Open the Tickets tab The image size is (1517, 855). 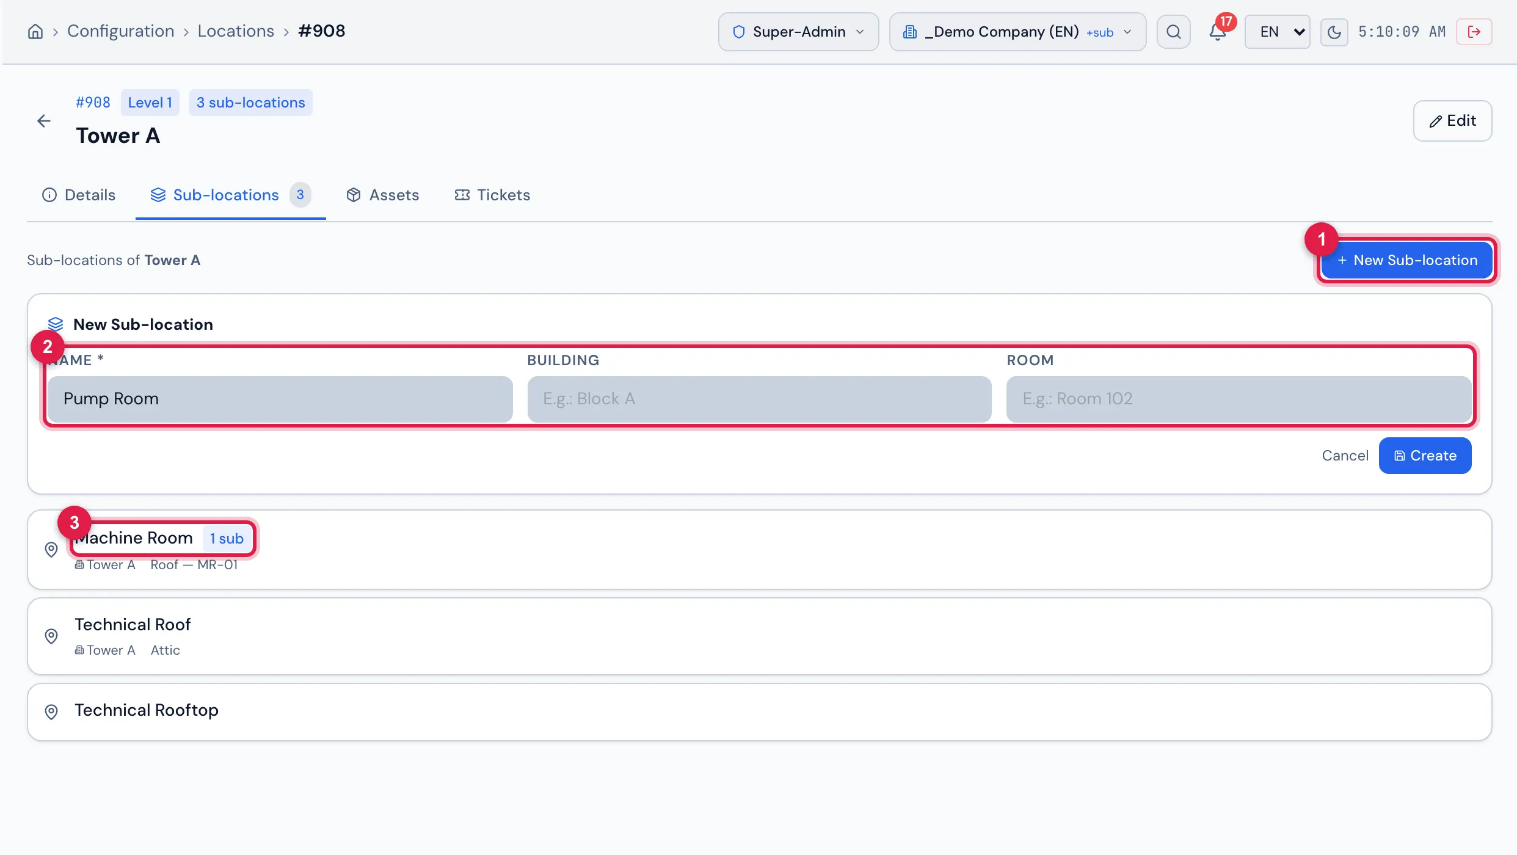coord(492,195)
